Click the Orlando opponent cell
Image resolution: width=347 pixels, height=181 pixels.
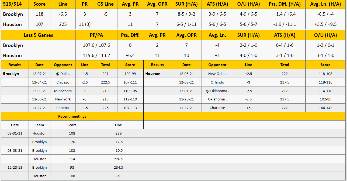point(217,82)
